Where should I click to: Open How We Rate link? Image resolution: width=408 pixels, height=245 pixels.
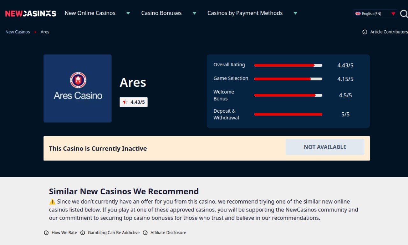click(64, 233)
